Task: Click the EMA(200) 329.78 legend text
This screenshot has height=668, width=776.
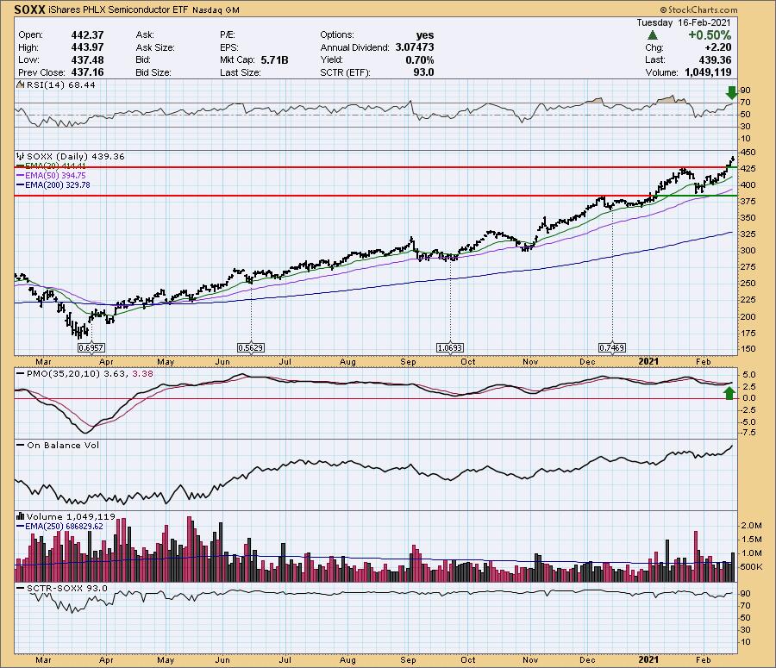Action: 58,185
